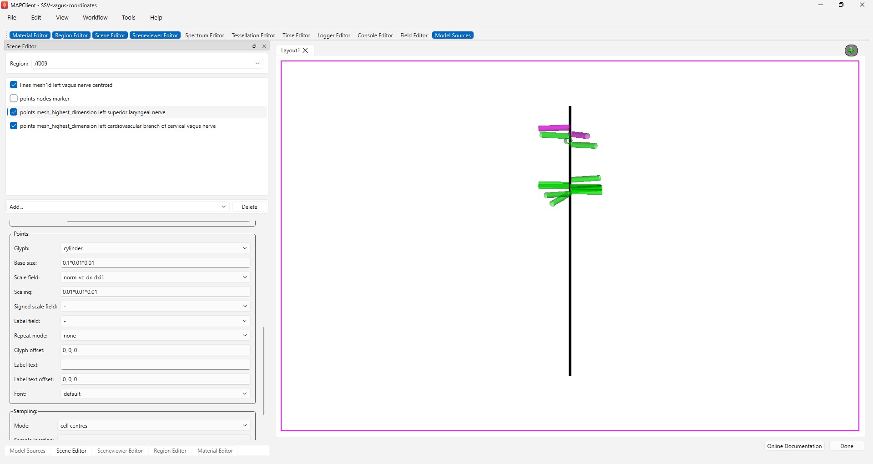The image size is (873, 464).
Task: Show the Console Editor panel
Action: (x=375, y=35)
